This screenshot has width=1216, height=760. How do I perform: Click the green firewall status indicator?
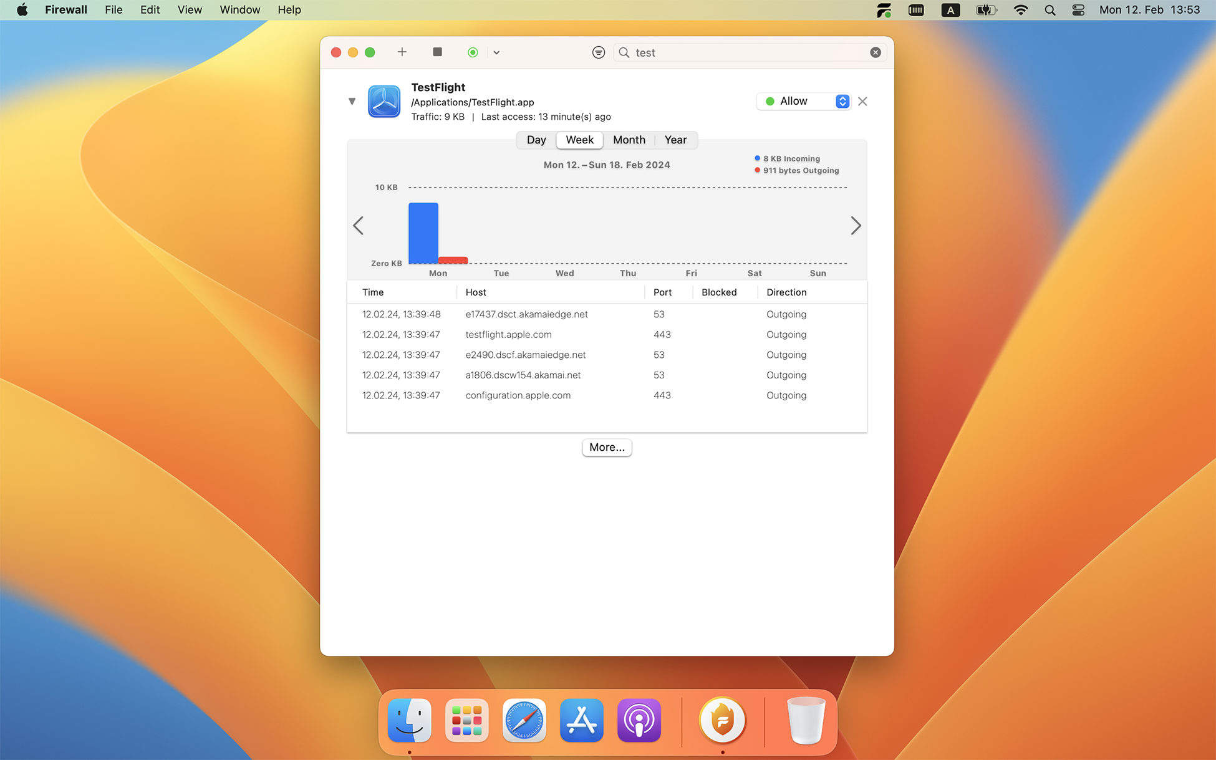click(x=473, y=52)
